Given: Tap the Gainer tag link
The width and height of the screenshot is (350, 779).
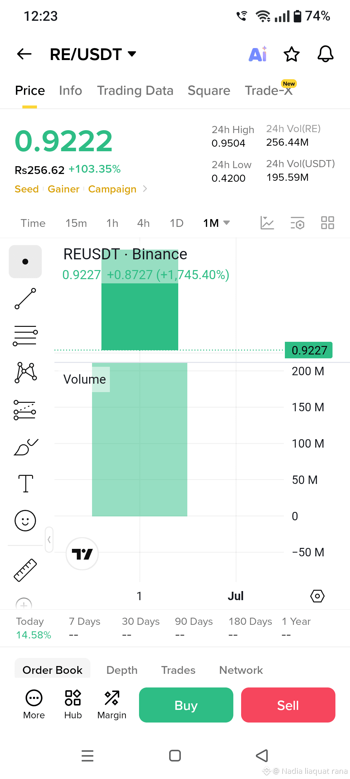Looking at the screenshot, I should pos(64,189).
